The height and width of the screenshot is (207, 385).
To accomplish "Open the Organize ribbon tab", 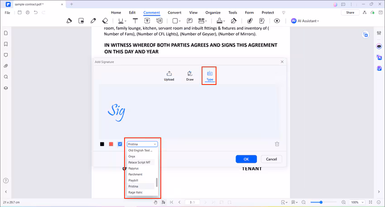I will 213,13.
